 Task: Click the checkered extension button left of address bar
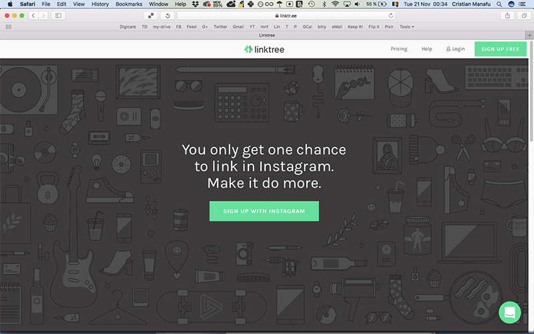point(151,15)
